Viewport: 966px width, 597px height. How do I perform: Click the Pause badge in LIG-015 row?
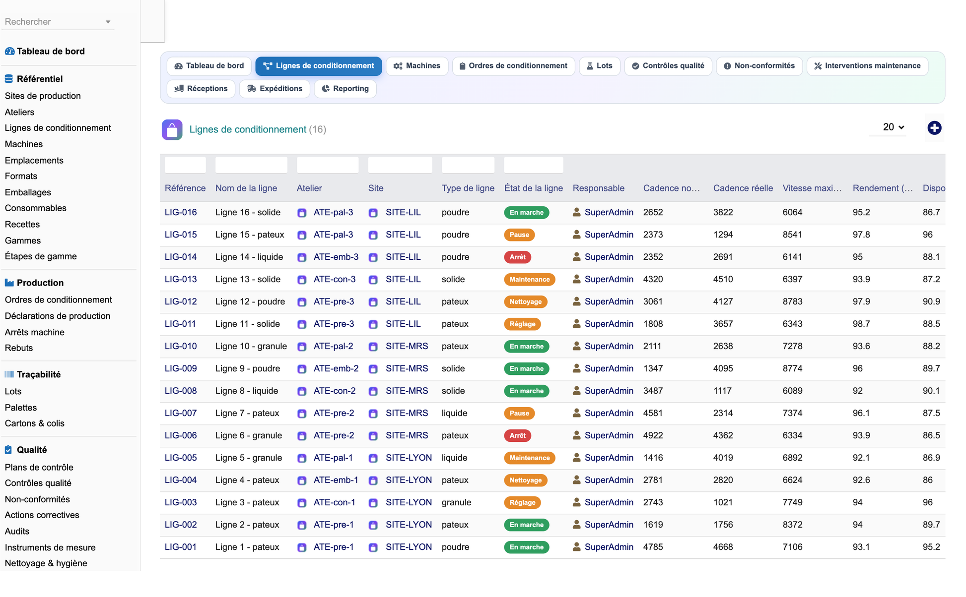coord(519,235)
